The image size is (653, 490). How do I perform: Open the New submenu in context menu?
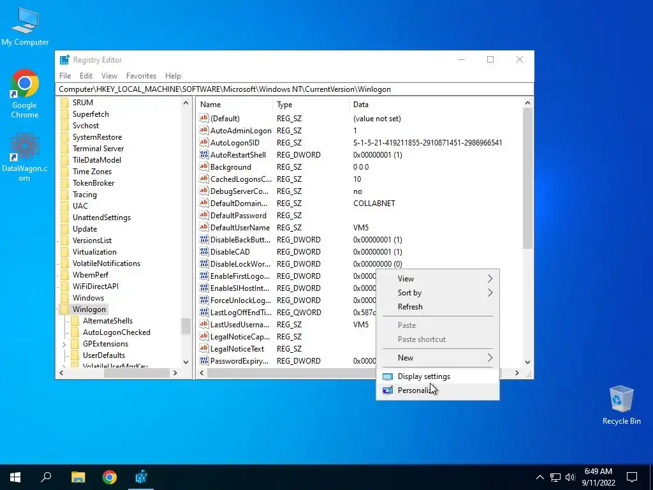pyautogui.click(x=437, y=358)
